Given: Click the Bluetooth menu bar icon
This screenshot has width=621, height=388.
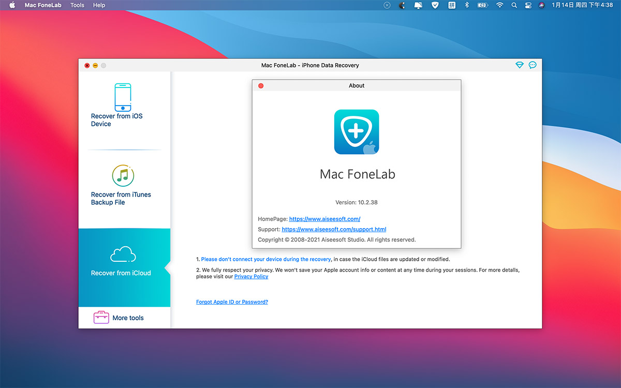Looking at the screenshot, I should pos(466,5).
